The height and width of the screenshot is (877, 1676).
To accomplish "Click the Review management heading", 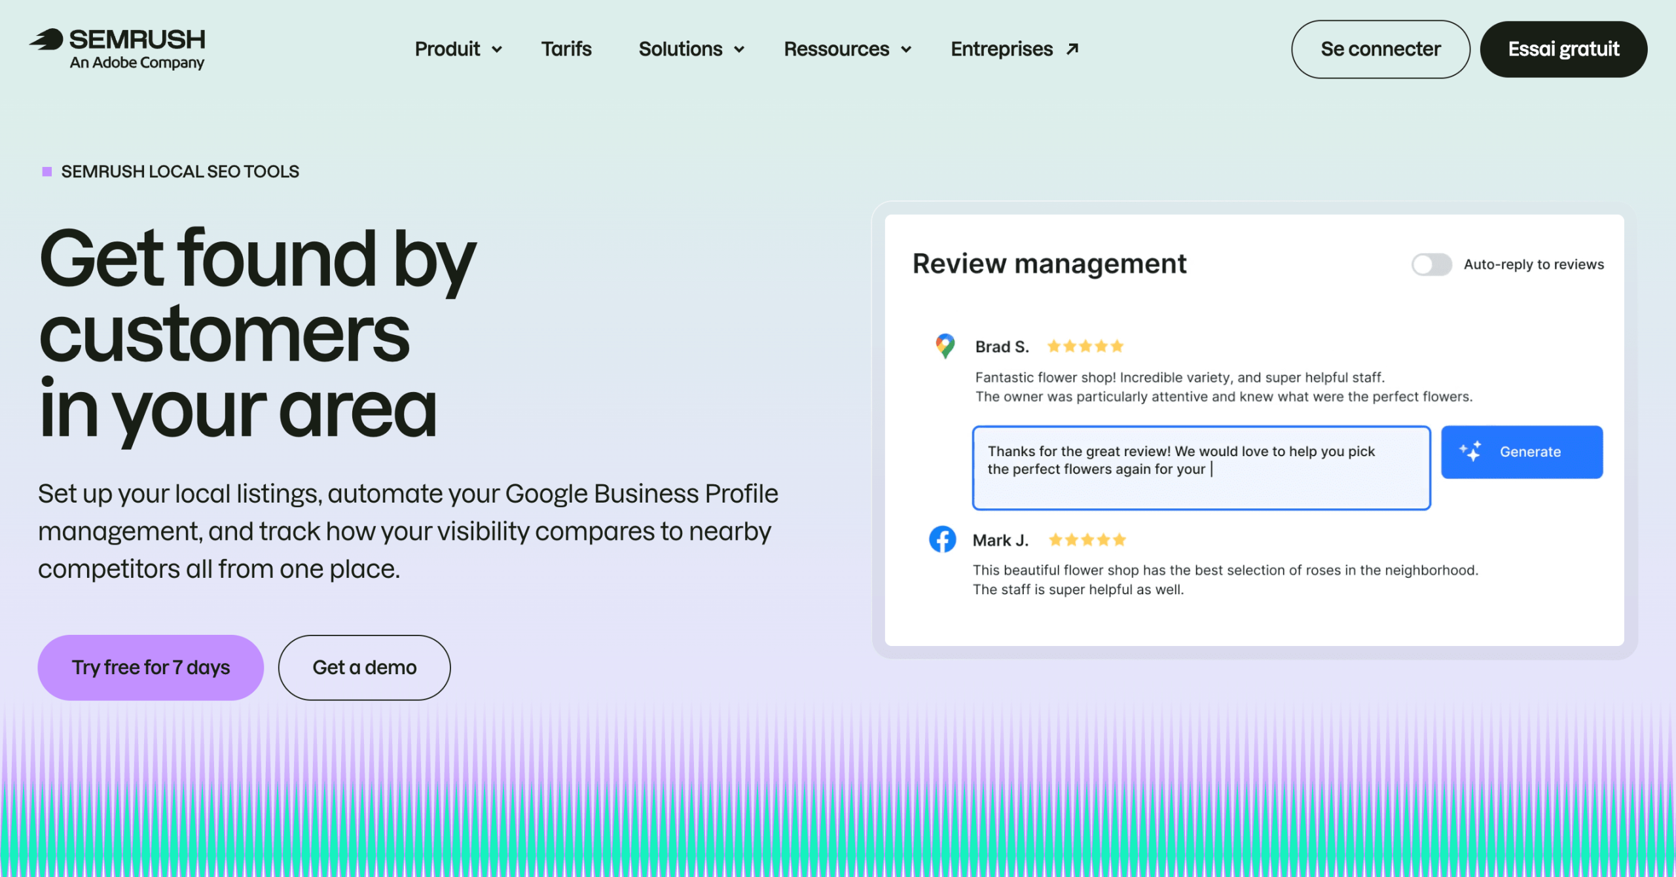I will (1049, 264).
